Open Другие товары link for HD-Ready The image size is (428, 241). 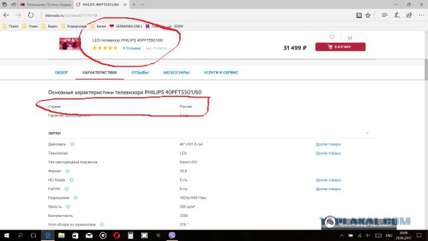click(328, 180)
